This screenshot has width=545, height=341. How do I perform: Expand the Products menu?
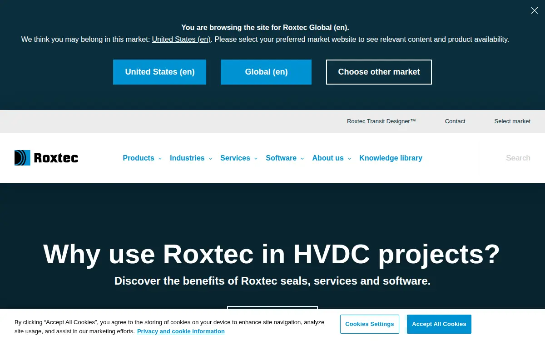[x=142, y=158]
